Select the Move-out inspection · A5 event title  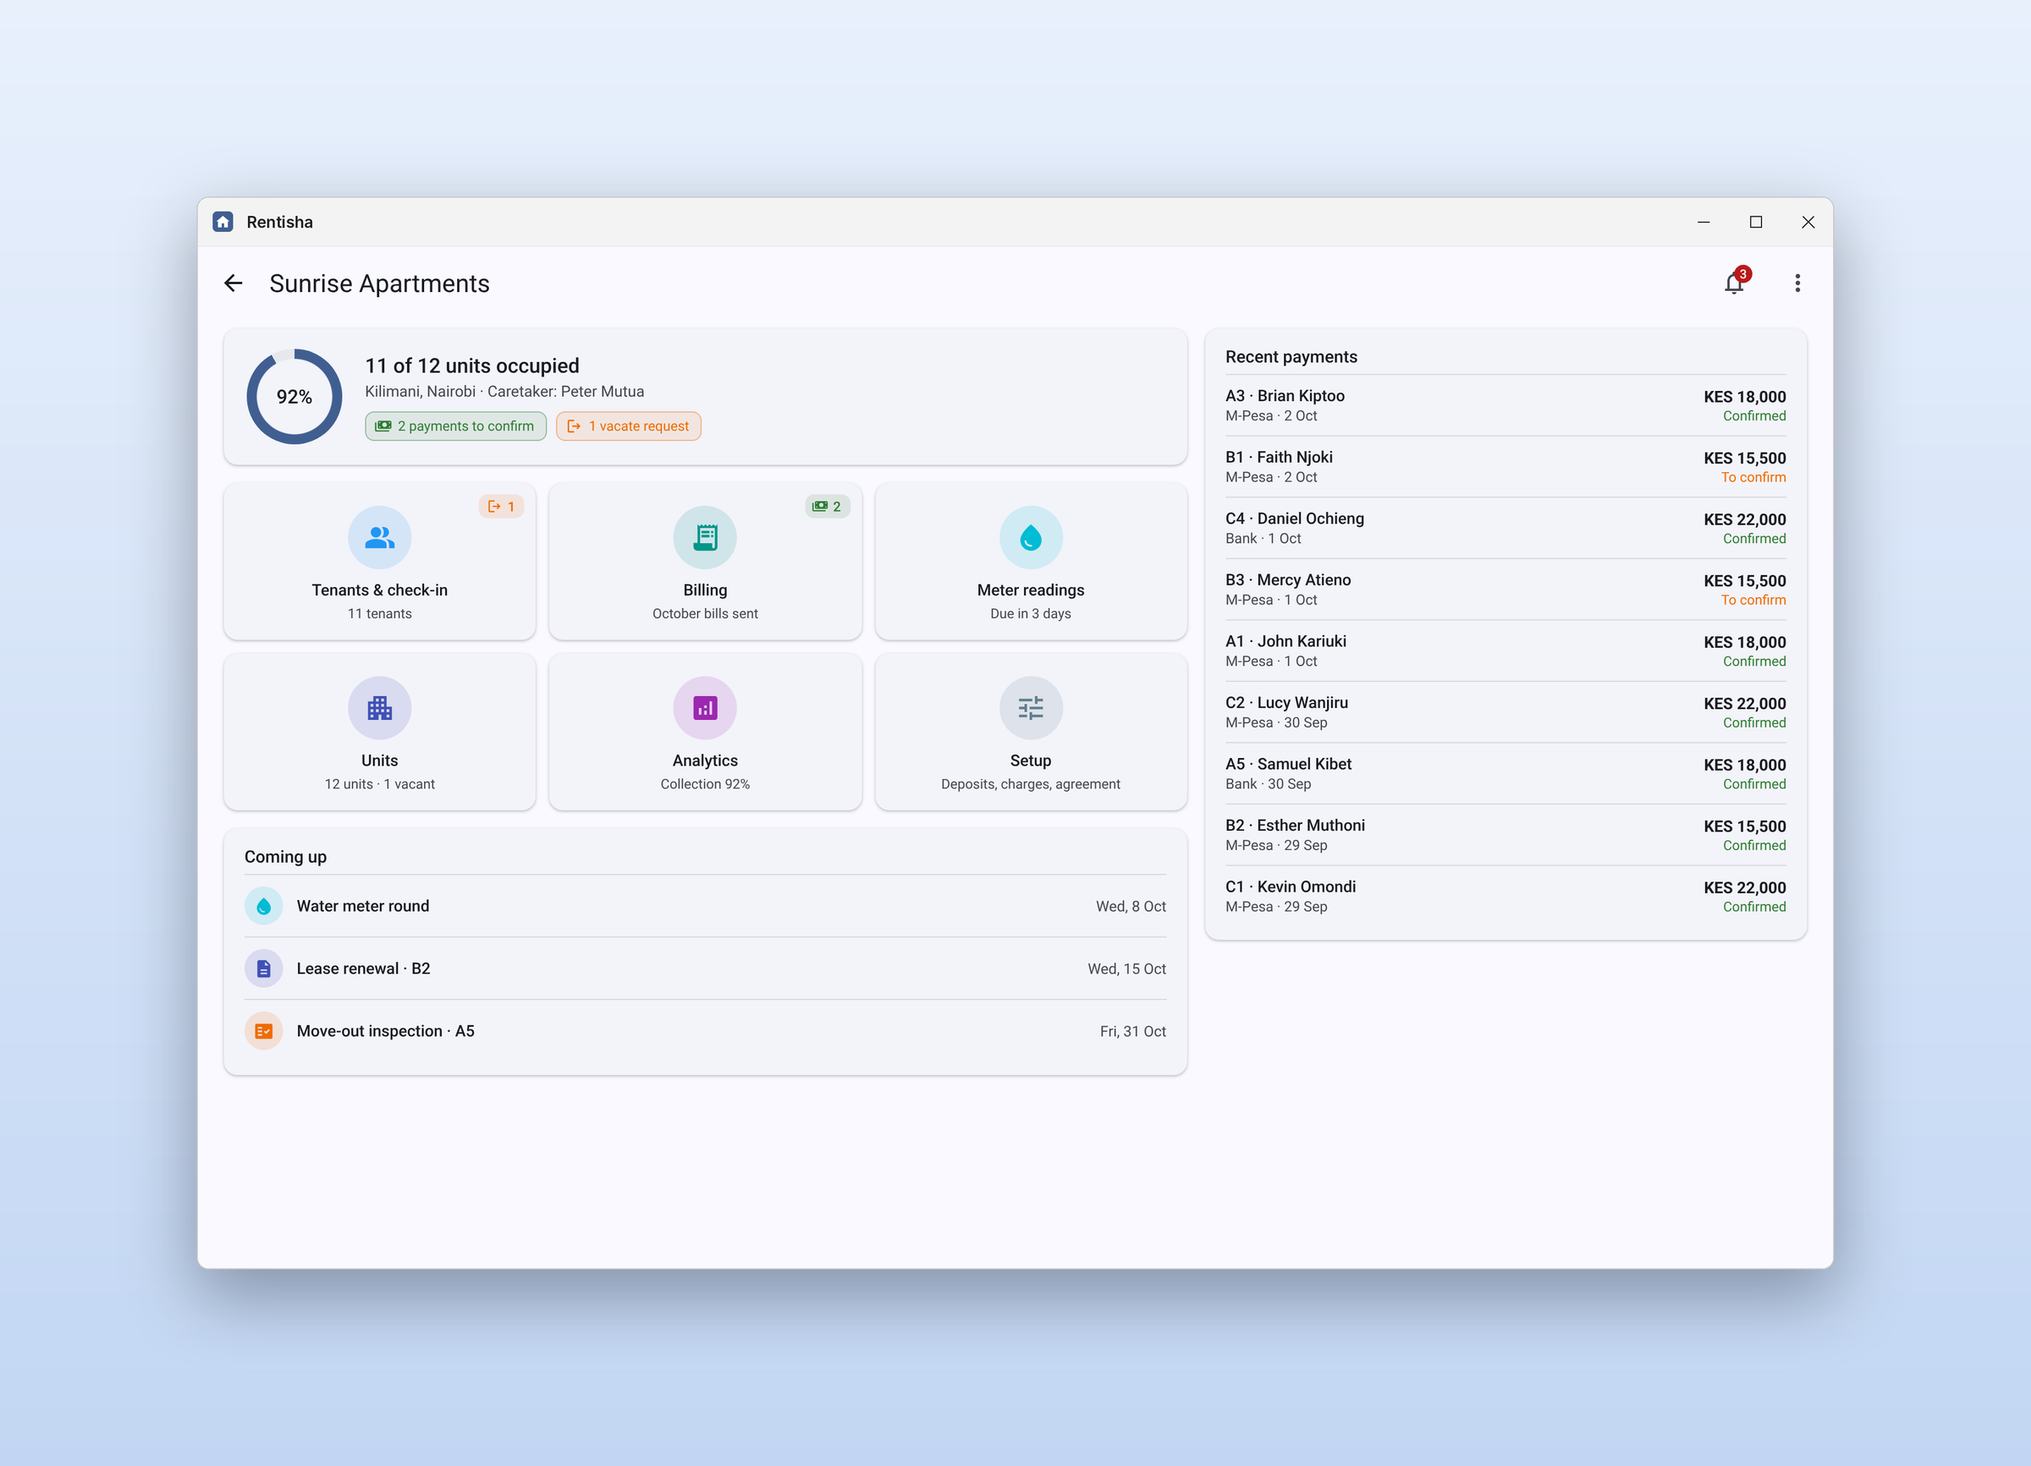pyautogui.click(x=386, y=1031)
